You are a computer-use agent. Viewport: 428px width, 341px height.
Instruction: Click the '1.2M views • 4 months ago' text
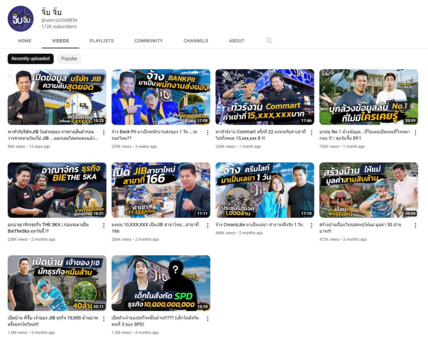point(135,333)
